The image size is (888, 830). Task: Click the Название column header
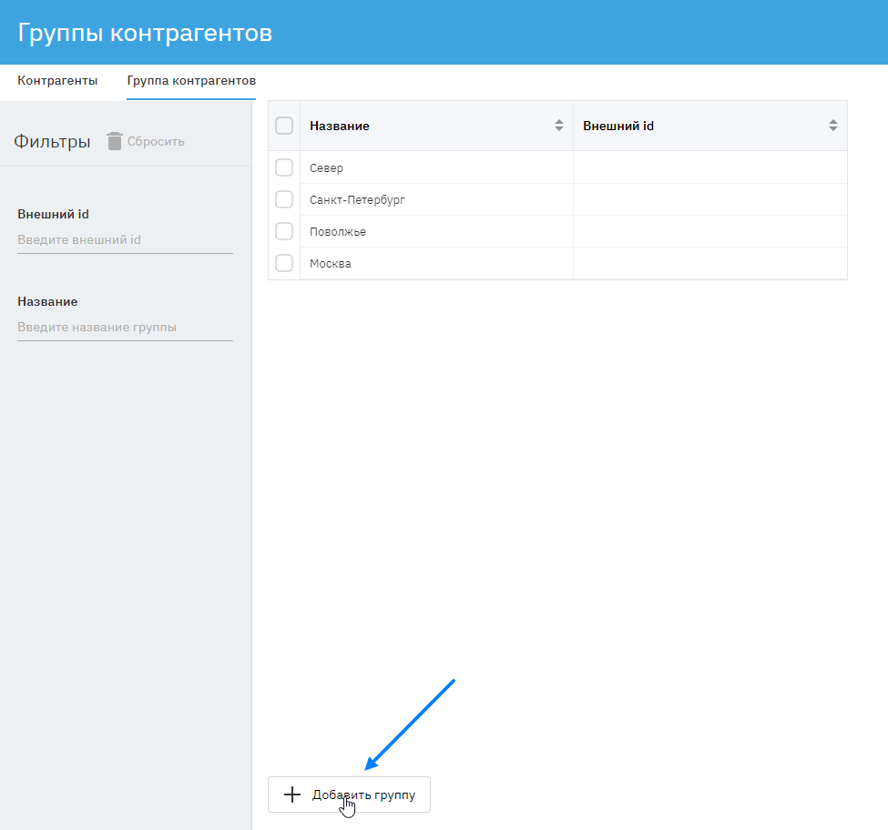pos(340,127)
